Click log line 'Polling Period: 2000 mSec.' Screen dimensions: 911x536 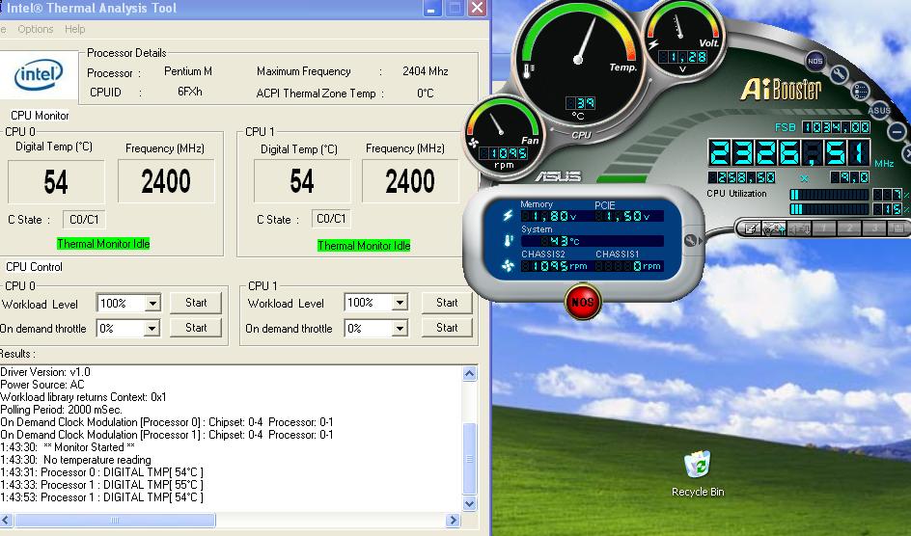[61, 410]
